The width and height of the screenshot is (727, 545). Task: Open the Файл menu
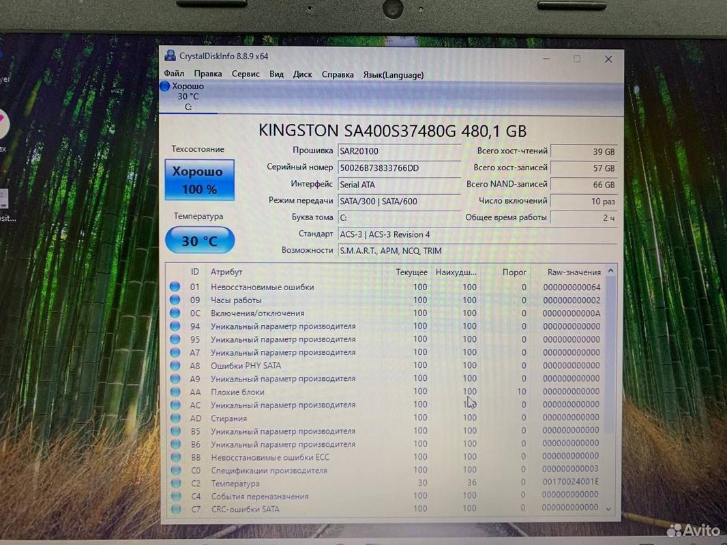point(174,74)
